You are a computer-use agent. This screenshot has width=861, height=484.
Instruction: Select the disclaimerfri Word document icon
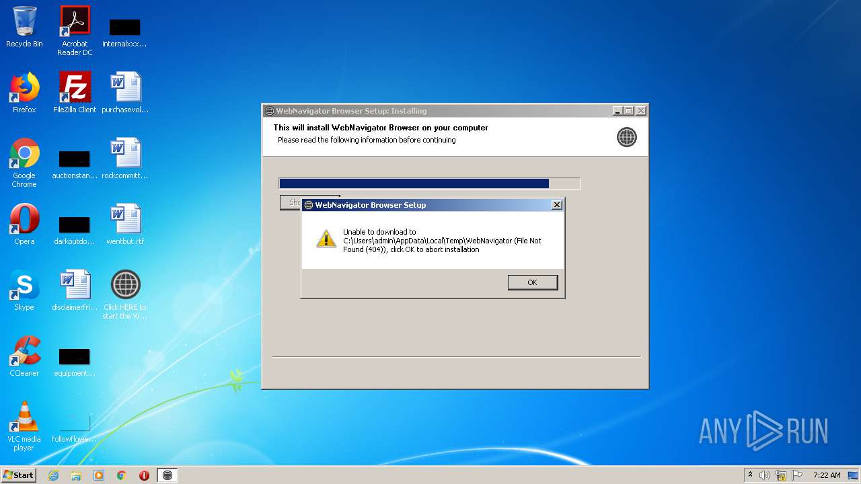point(75,290)
